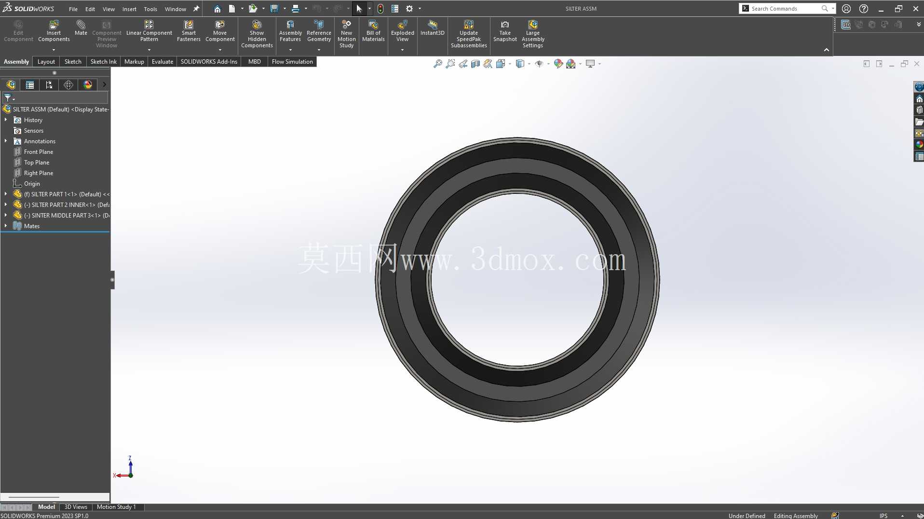Toggle Instant3D mode

click(x=433, y=28)
